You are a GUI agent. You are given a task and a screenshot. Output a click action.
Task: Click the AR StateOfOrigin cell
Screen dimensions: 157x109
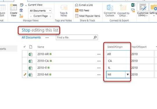point(118,54)
